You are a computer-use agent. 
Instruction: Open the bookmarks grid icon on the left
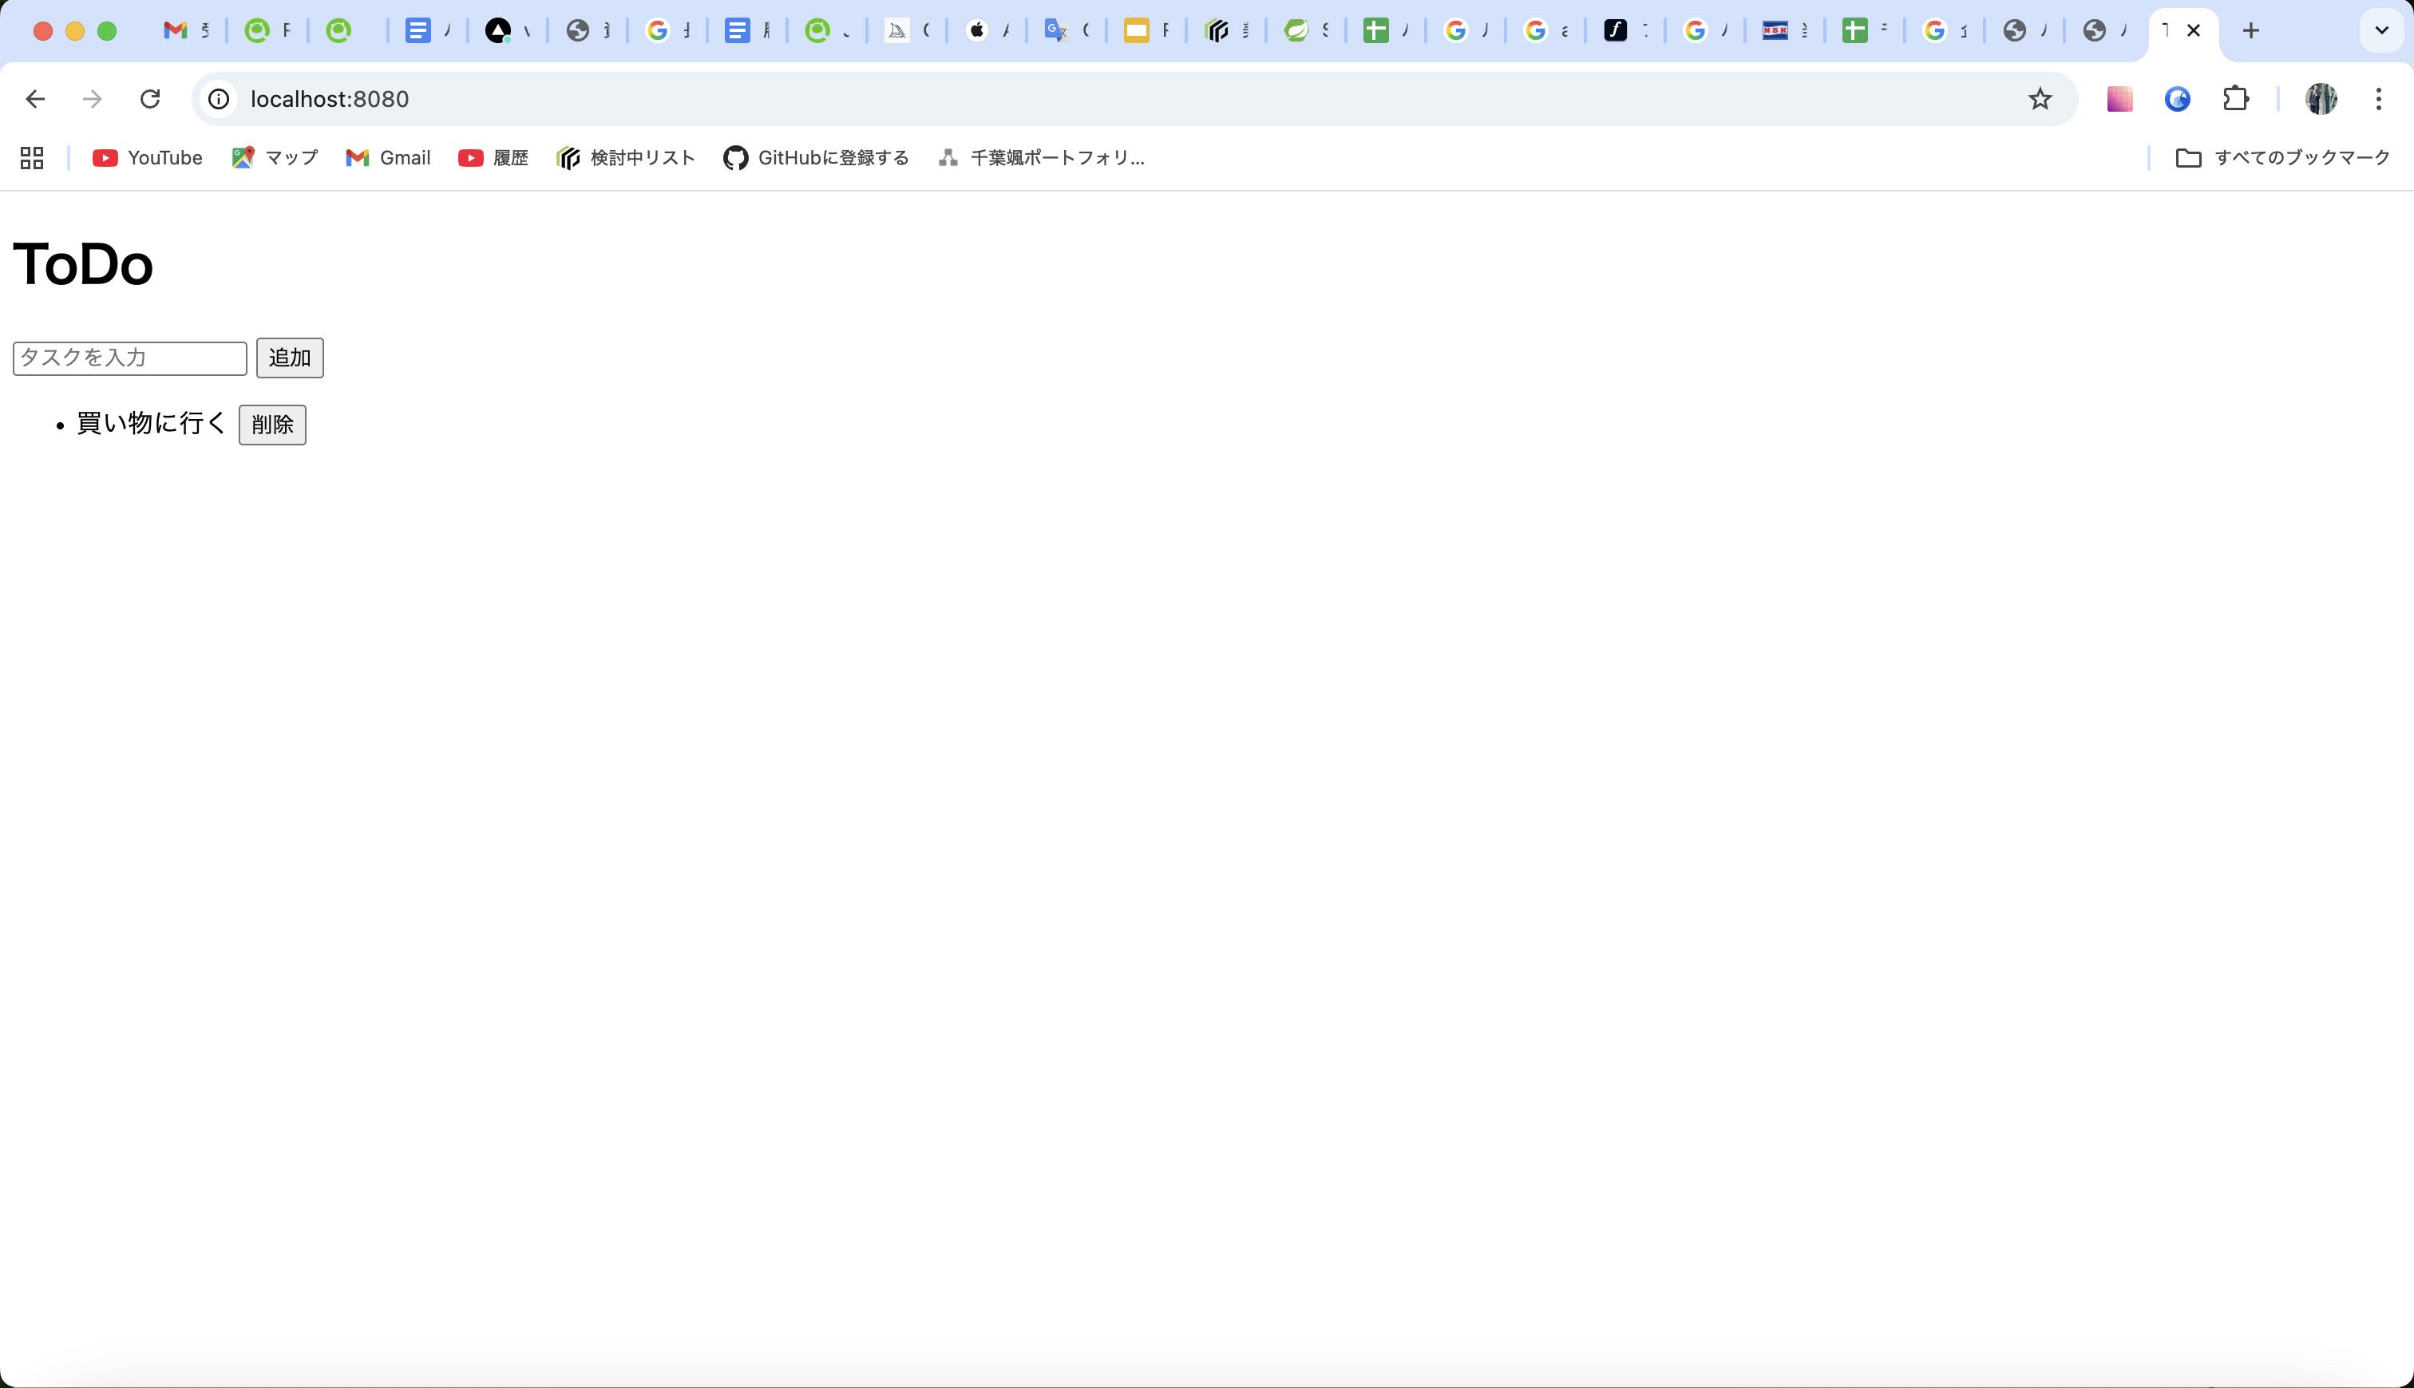point(30,157)
